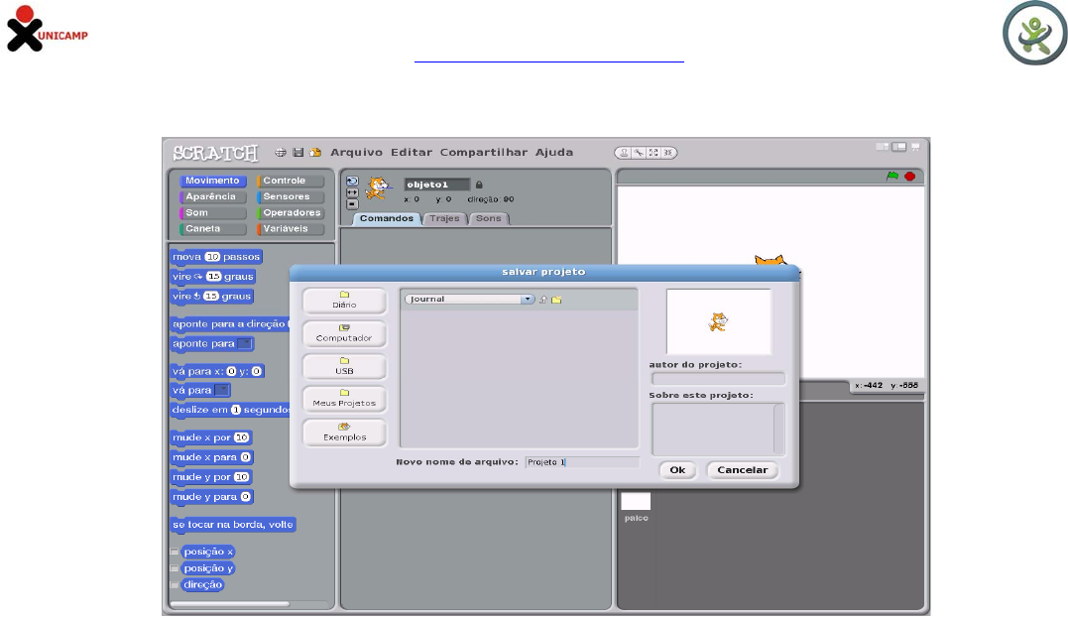Check the posição y checkbox
This screenshot has width=1068, height=620.
point(174,568)
